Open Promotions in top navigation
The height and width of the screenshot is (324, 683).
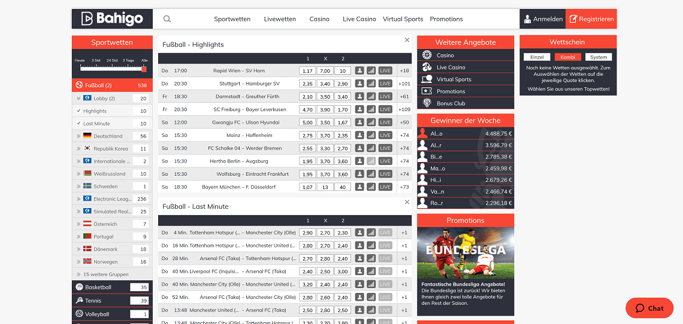[446, 19]
